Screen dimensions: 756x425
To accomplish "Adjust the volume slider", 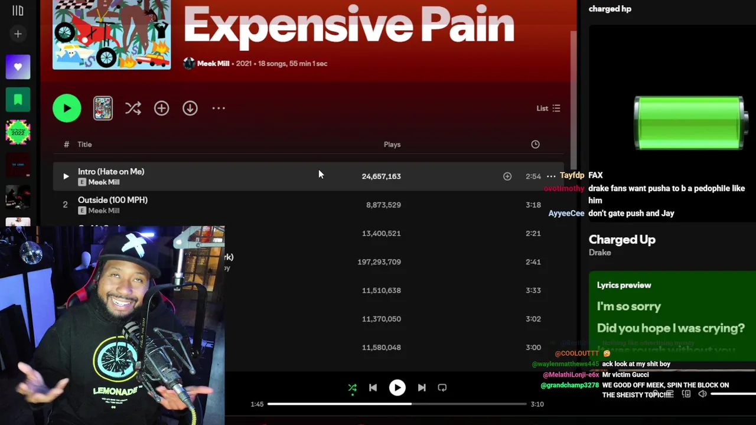I will click(x=733, y=394).
